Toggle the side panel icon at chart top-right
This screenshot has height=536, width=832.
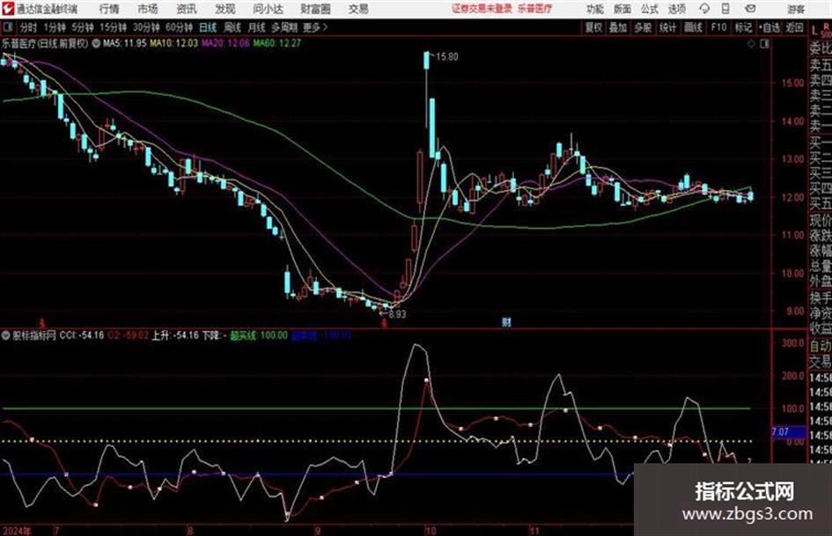click(x=764, y=44)
